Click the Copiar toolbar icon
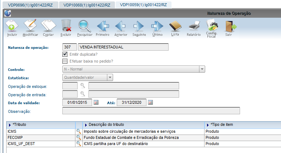The image size is (281, 153). (x=48, y=26)
